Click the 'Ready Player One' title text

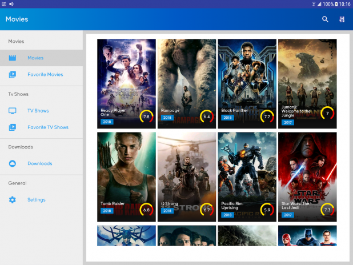click(113, 113)
